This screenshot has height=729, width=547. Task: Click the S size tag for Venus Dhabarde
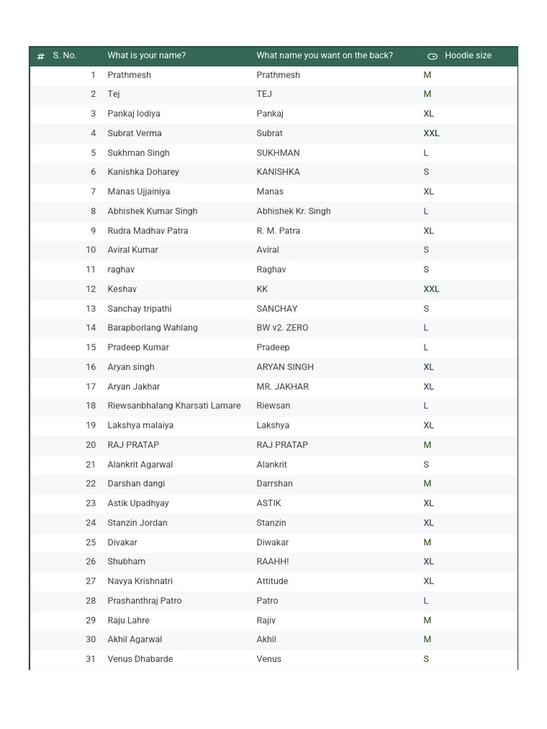click(426, 659)
